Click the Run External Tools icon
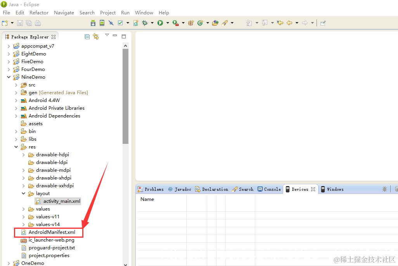The width and height of the screenshot is (398, 266). pos(176,23)
